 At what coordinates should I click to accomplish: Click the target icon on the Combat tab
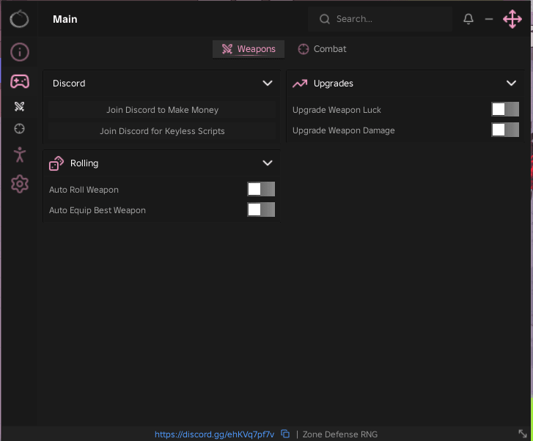[304, 49]
